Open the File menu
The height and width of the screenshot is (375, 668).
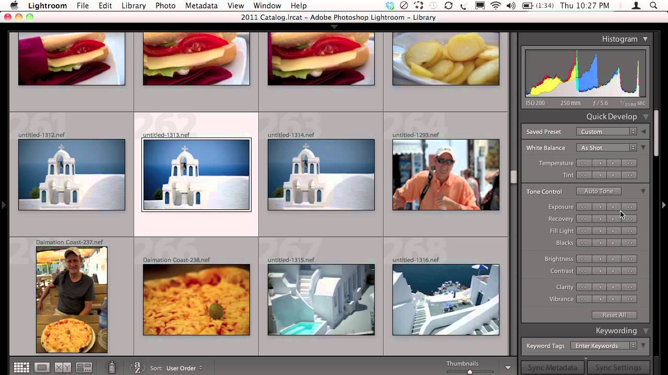[82, 6]
